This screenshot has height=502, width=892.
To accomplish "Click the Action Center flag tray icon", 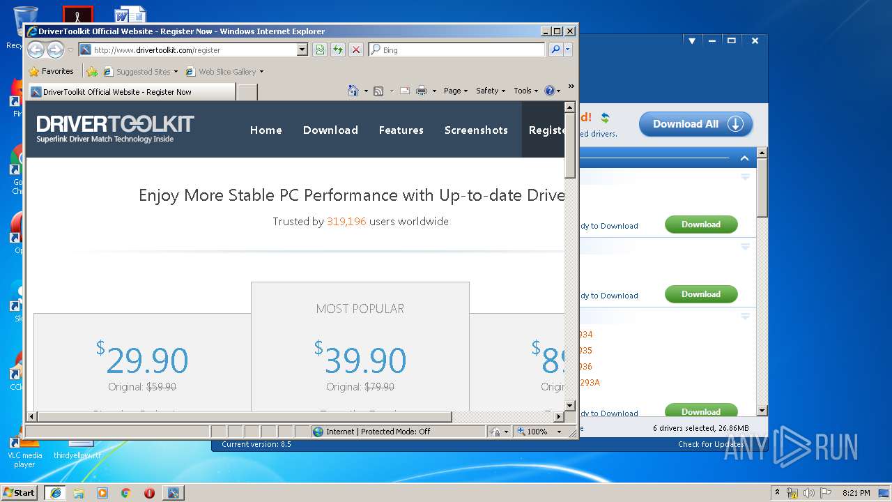I will pos(824,493).
